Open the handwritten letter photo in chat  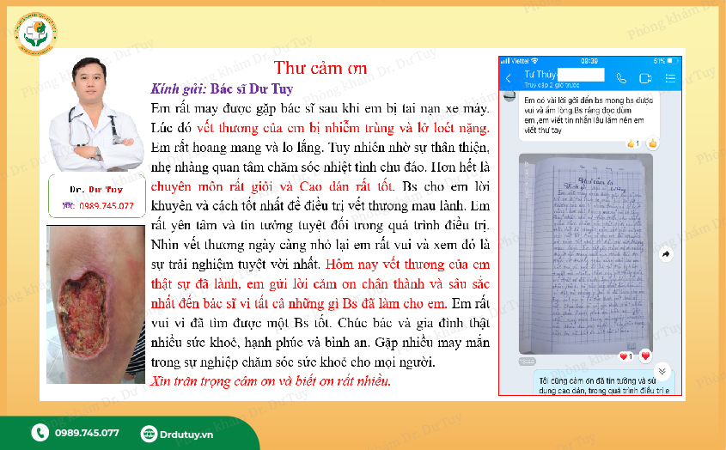click(586, 253)
